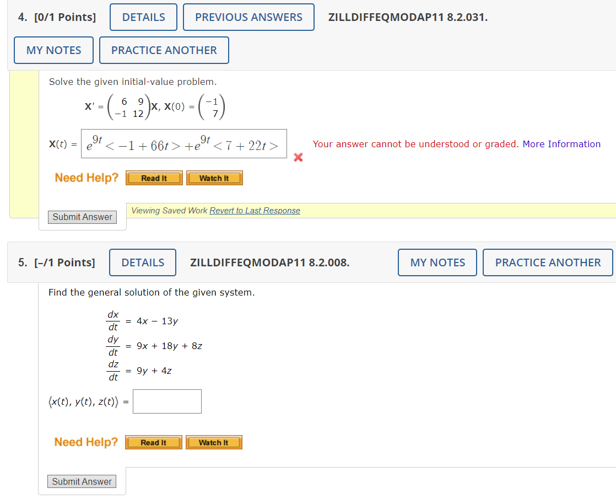Open MY NOTES for problem 5
This screenshot has height=504, width=616.
point(437,262)
